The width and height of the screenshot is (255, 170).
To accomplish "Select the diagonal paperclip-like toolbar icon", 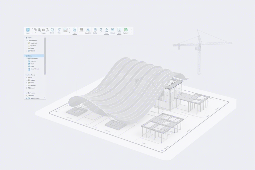I will pyautogui.click(x=36, y=30).
